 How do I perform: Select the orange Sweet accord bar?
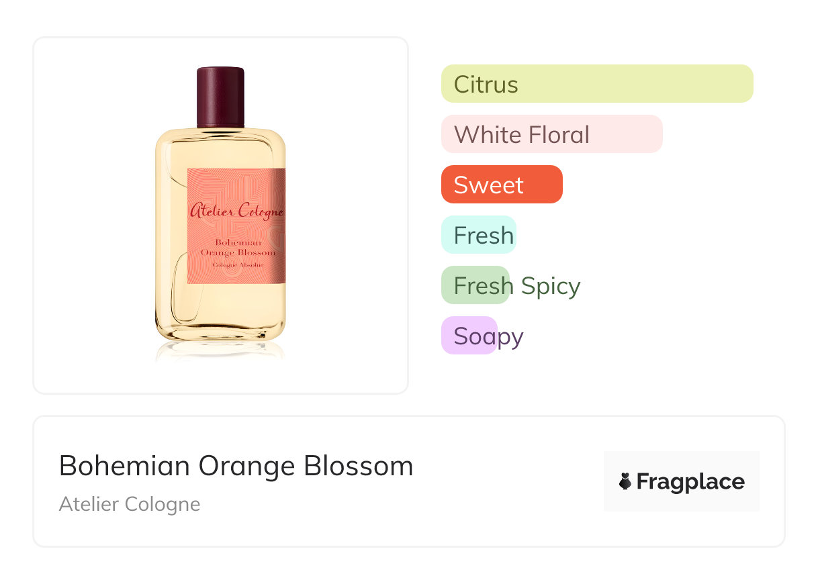click(501, 185)
